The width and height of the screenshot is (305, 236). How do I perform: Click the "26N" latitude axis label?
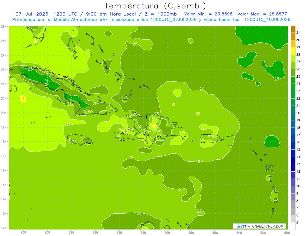[x=4, y=26]
